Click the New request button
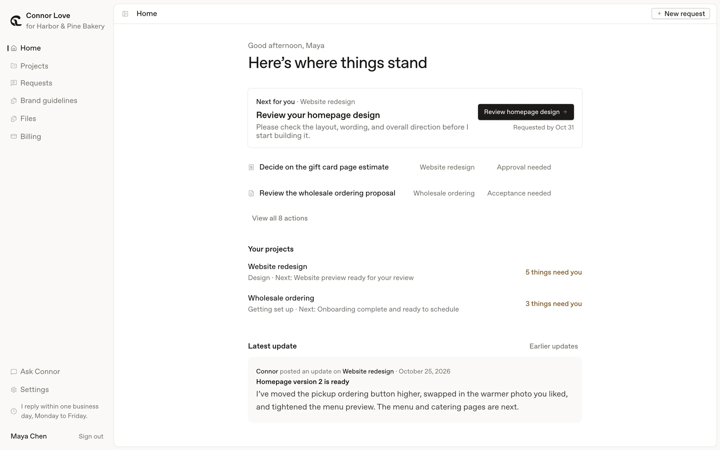The height and width of the screenshot is (450, 720). pos(680,13)
